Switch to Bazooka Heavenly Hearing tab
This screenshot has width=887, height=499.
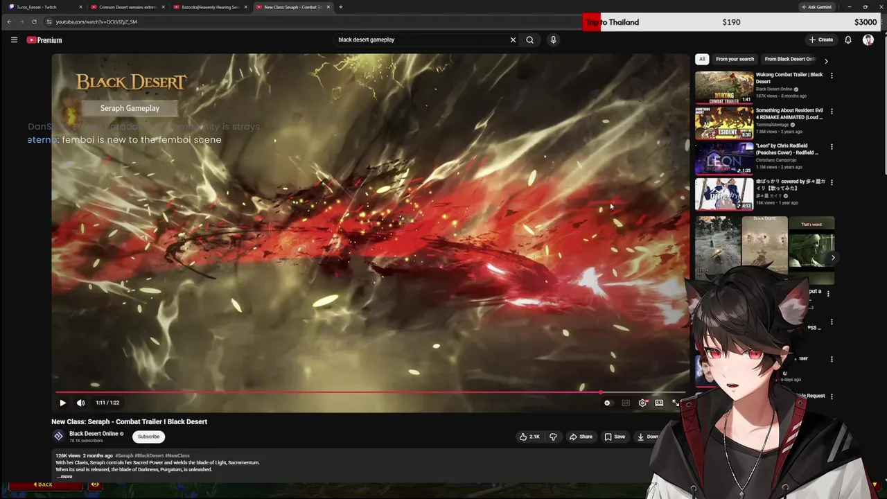[x=210, y=7]
